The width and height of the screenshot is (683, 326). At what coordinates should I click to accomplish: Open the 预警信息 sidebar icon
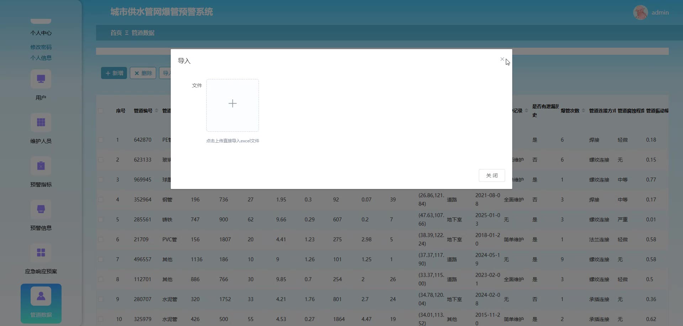41,209
